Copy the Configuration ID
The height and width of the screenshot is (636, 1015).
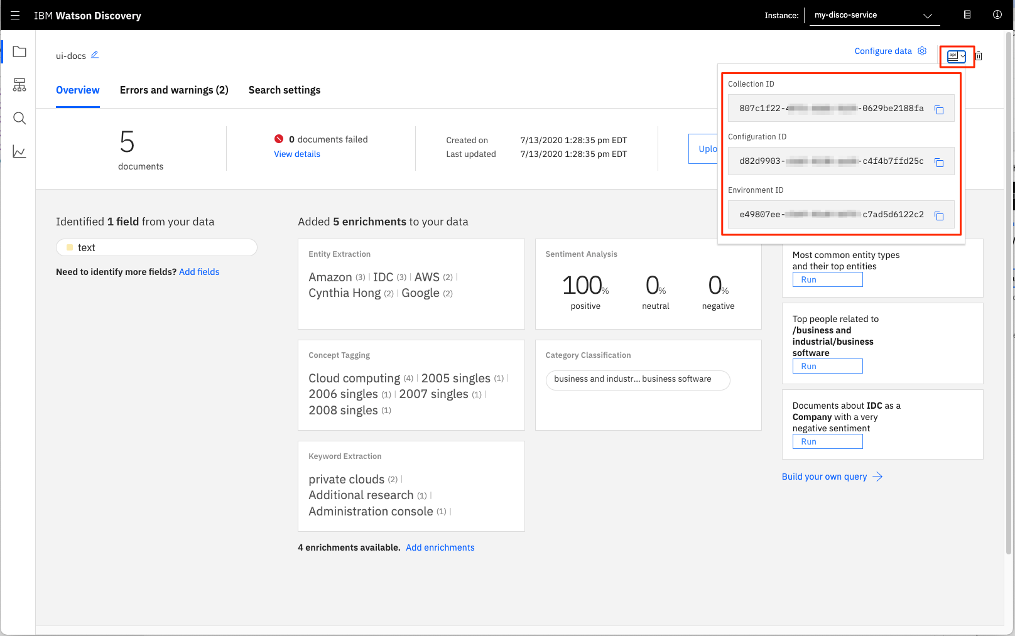pyautogui.click(x=939, y=162)
